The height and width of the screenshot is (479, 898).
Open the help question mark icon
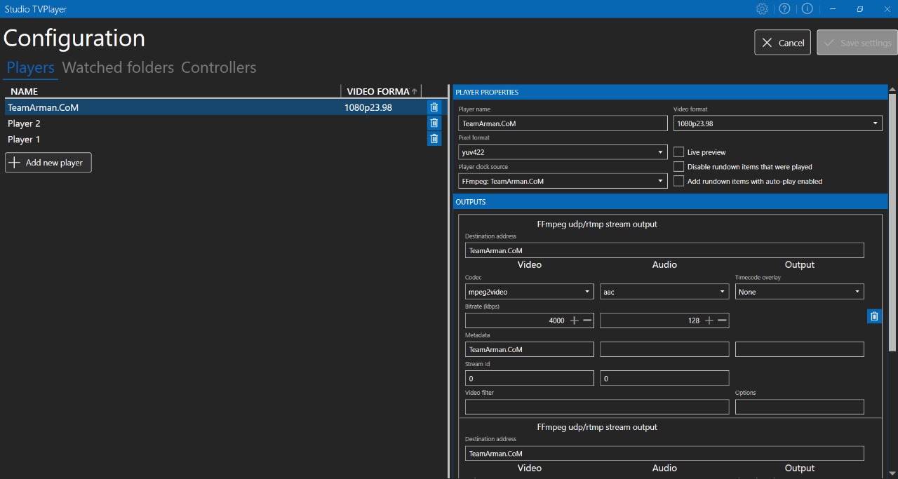[x=784, y=9]
